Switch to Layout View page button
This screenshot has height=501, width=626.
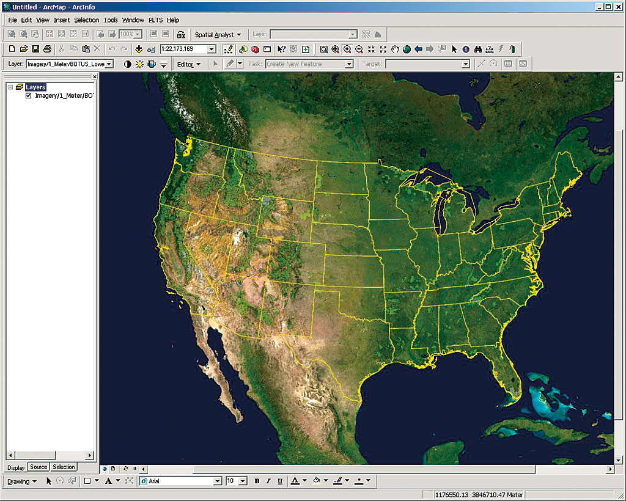point(113,469)
